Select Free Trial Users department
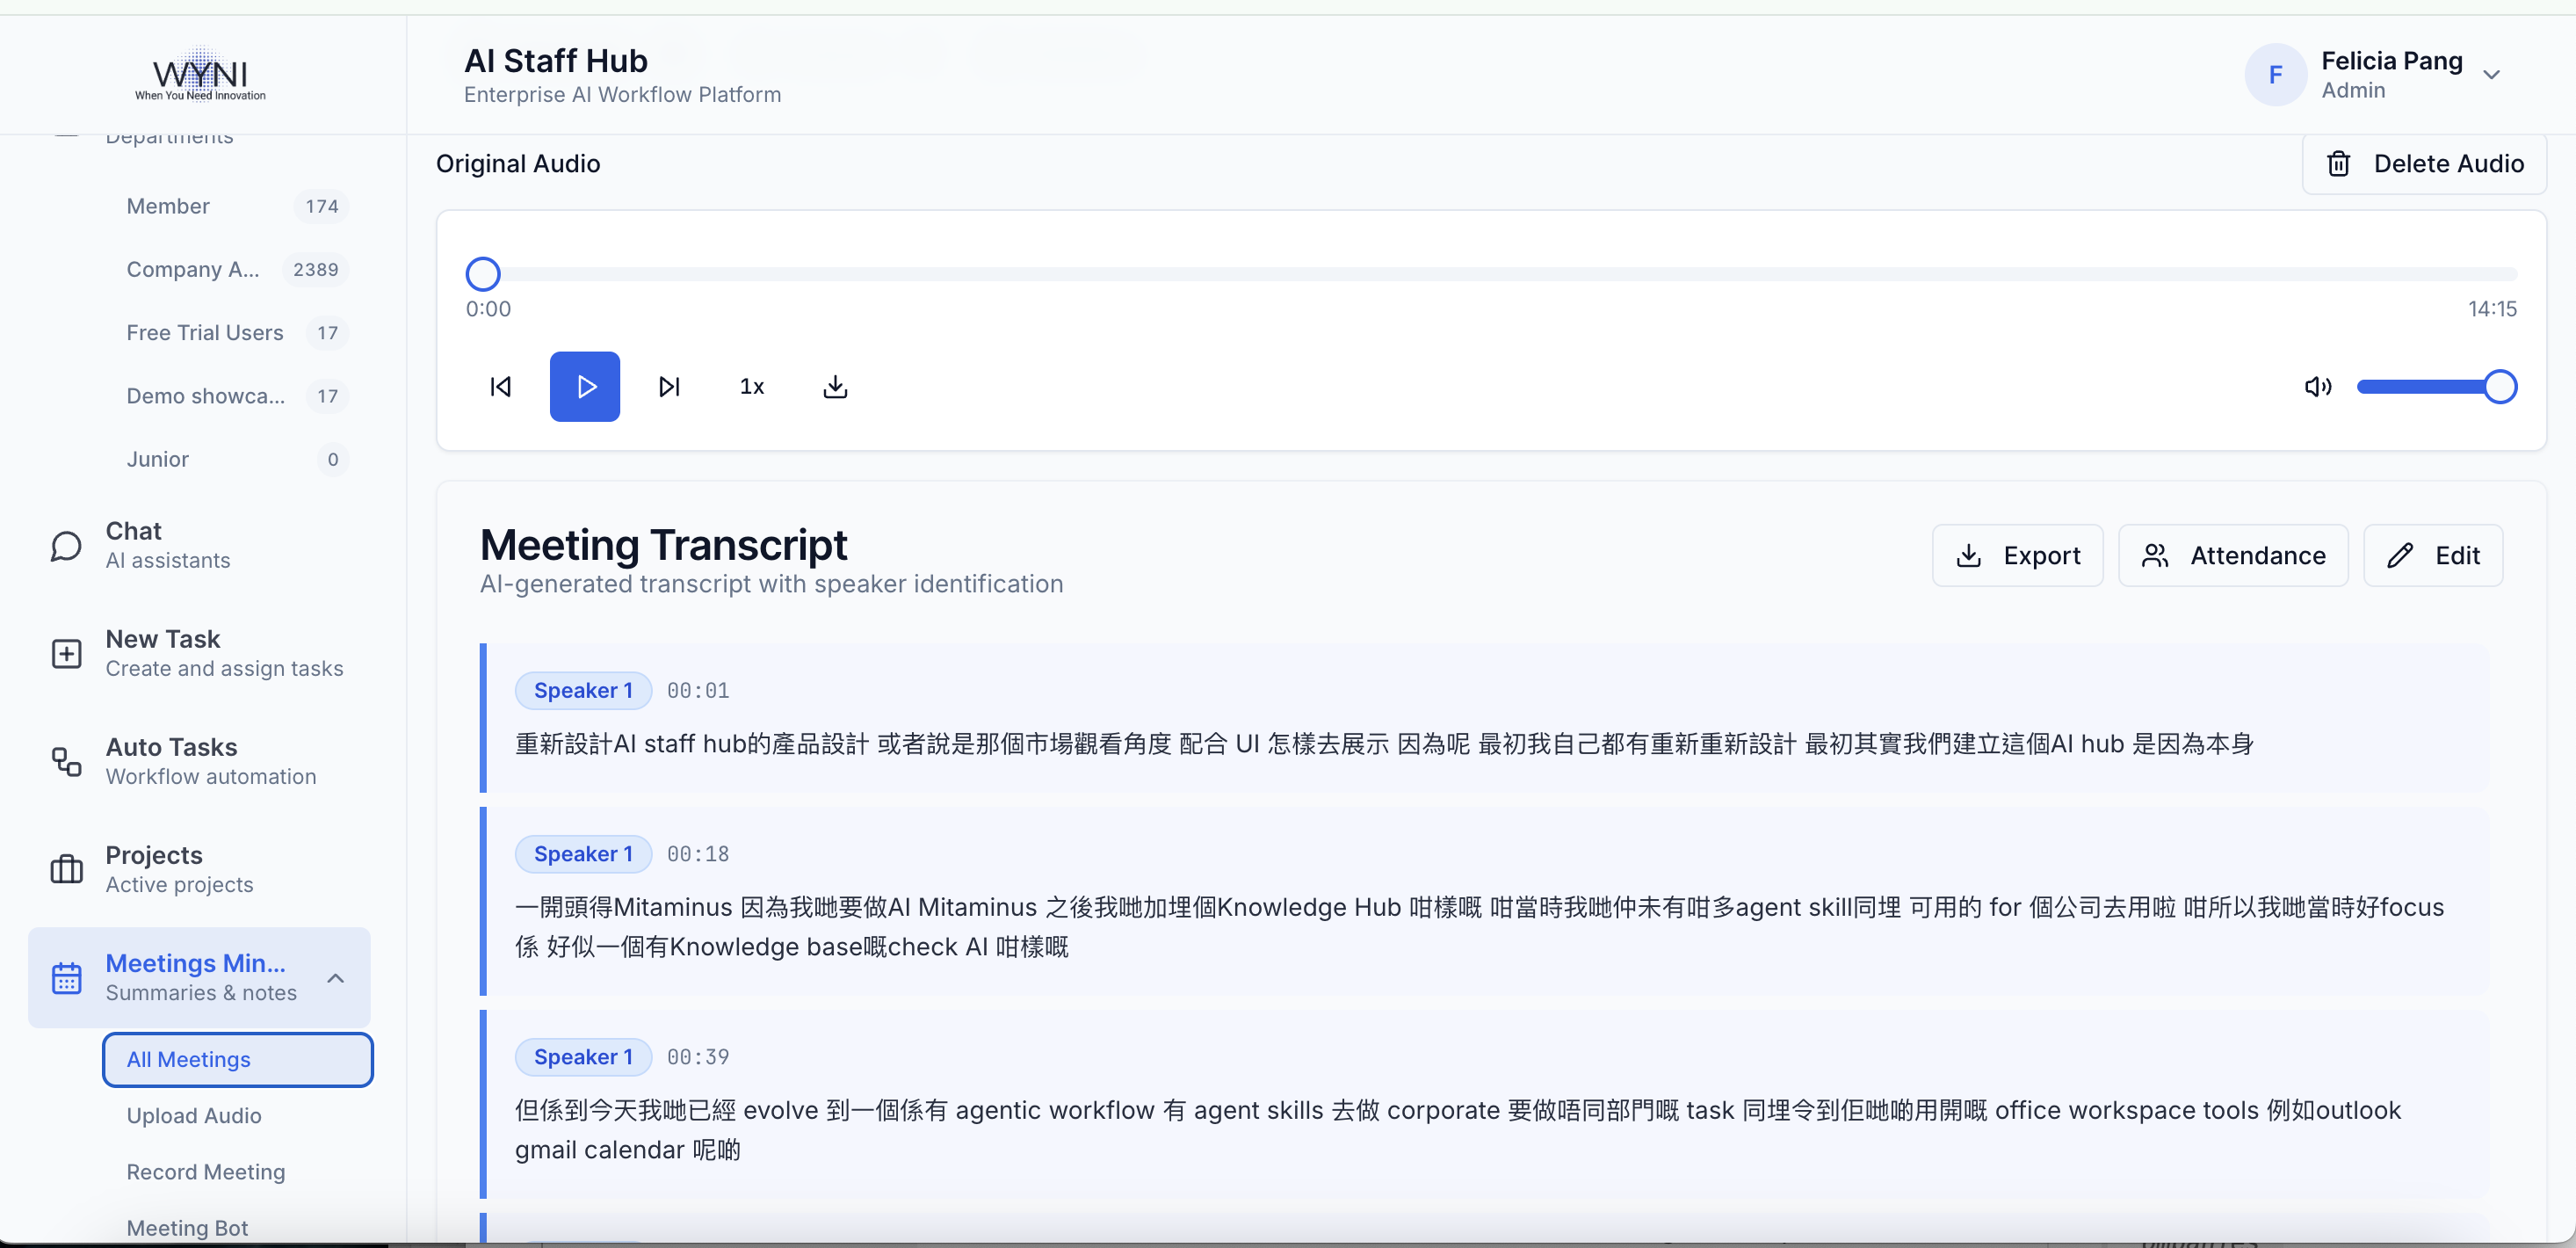The image size is (2576, 1248). 236,332
